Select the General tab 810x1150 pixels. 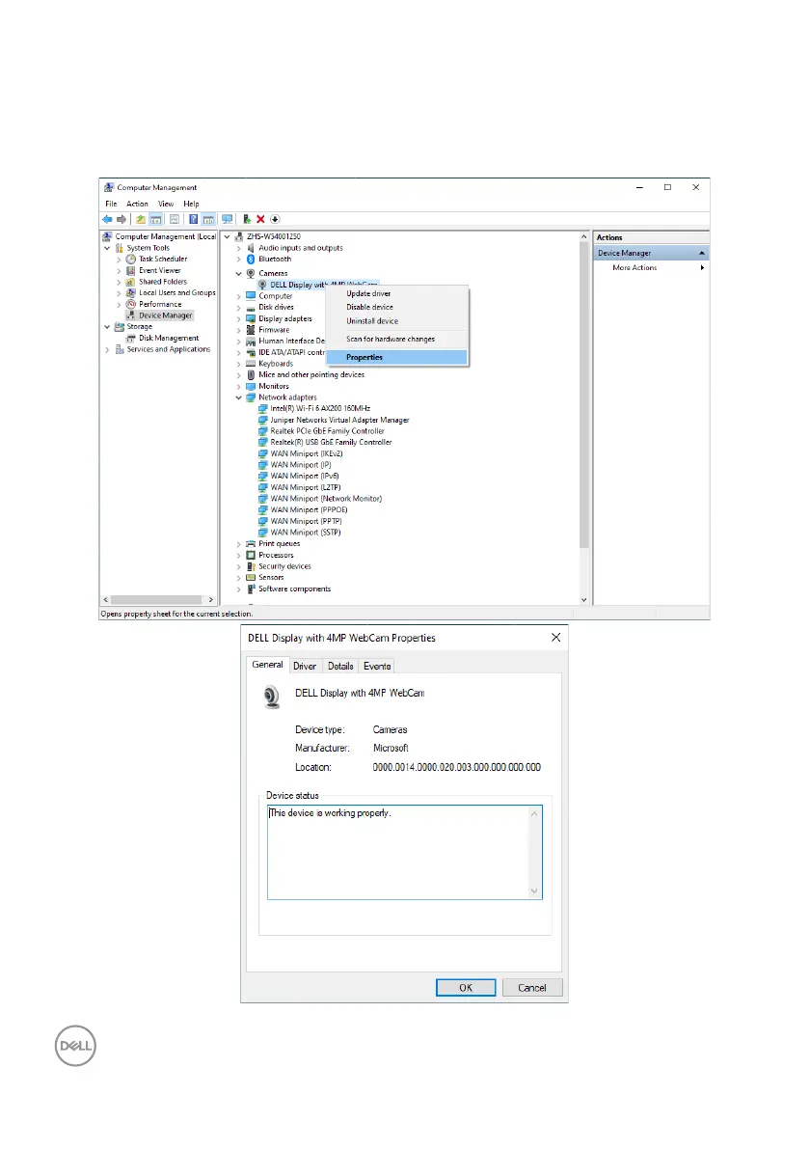click(x=267, y=665)
